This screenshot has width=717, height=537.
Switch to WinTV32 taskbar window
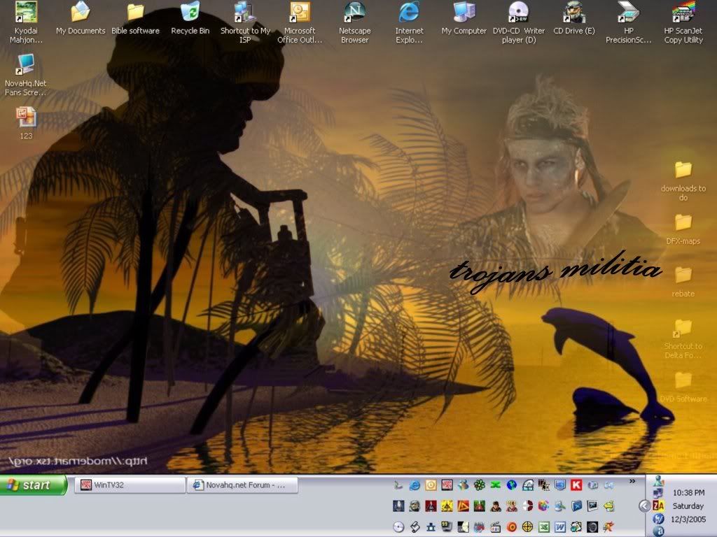coord(130,485)
